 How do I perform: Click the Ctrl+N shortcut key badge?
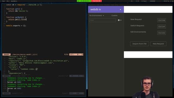pyautogui.click(x=161, y=20)
